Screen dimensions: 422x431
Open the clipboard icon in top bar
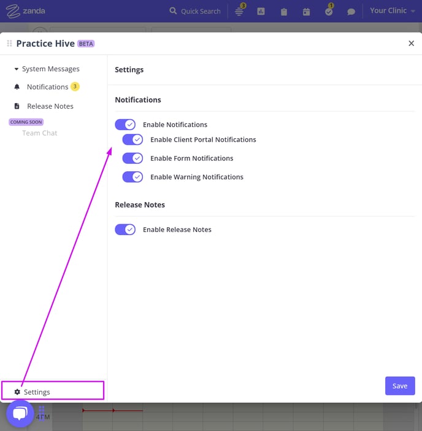pos(284,12)
